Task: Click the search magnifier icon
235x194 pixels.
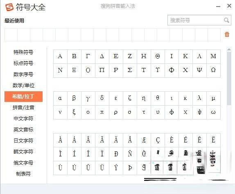Action: coord(226,20)
